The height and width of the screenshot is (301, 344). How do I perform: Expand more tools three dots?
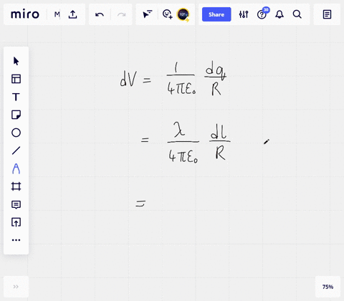tap(16, 240)
